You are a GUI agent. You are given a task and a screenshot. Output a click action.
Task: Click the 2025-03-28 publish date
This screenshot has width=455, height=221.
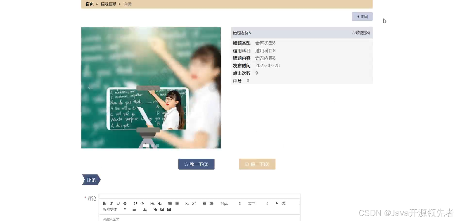point(267,65)
